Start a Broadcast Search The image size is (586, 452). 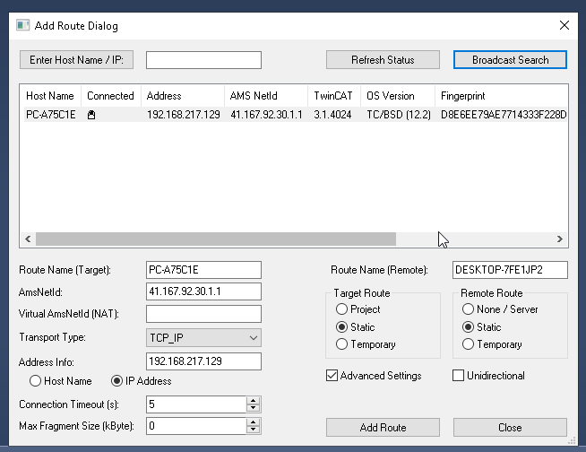(510, 60)
